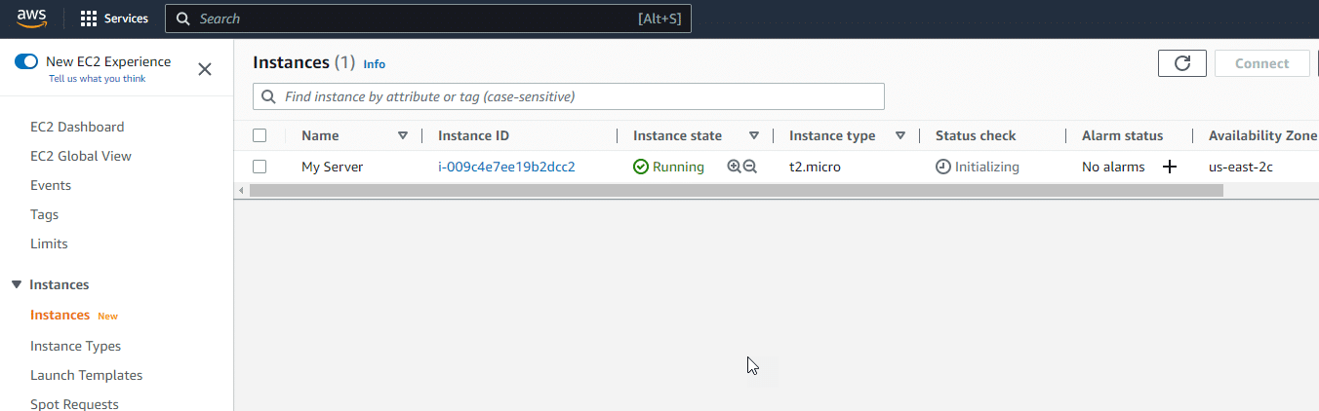This screenshot has height=411, width=1319.
Task: Add alarm with the plus icon
Action: [x=1170, y=167]
